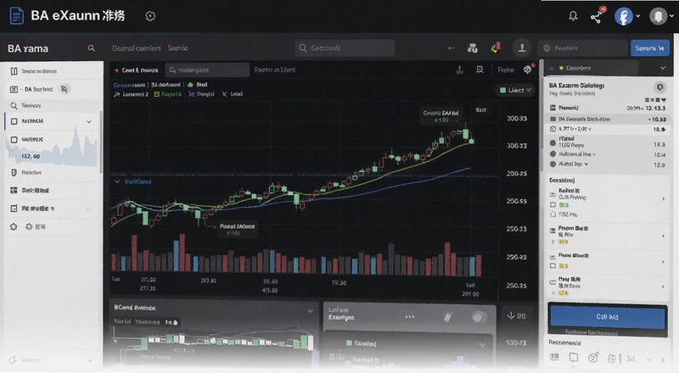
Task: Select the tab with the red marker
Action: click(137, 70)
